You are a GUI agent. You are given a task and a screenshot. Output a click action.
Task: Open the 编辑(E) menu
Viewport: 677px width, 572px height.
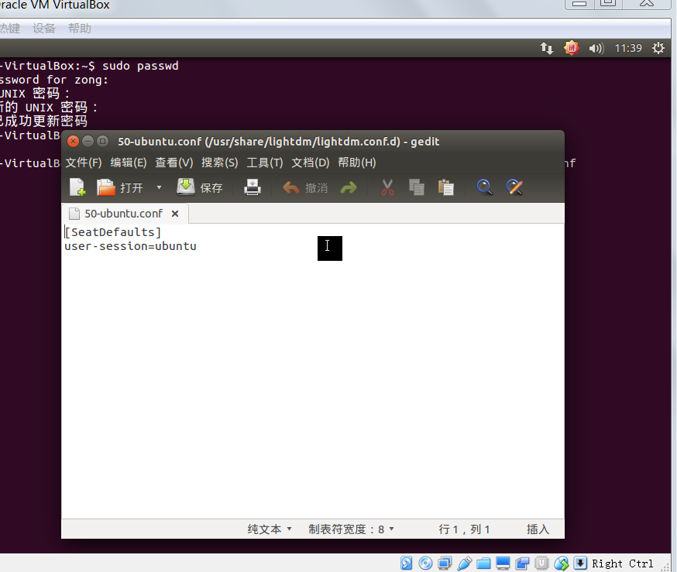point(129,163)
